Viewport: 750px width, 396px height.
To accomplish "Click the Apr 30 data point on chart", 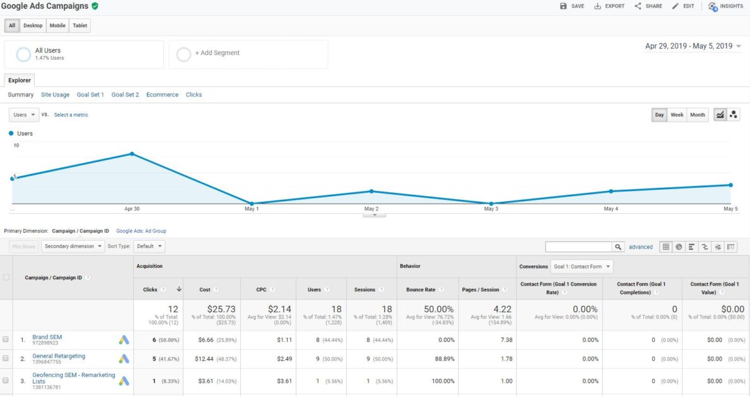I will pos(132,154).
